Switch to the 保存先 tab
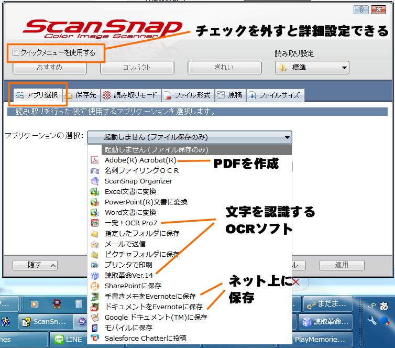 tap(81, 95)
